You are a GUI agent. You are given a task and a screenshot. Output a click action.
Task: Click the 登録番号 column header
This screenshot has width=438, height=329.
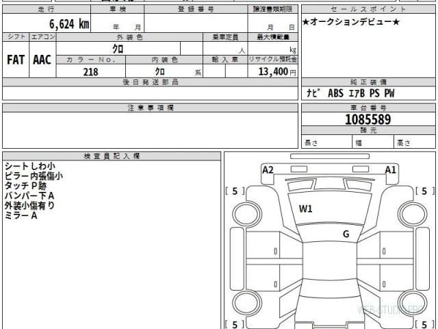[x=196, y=9]
